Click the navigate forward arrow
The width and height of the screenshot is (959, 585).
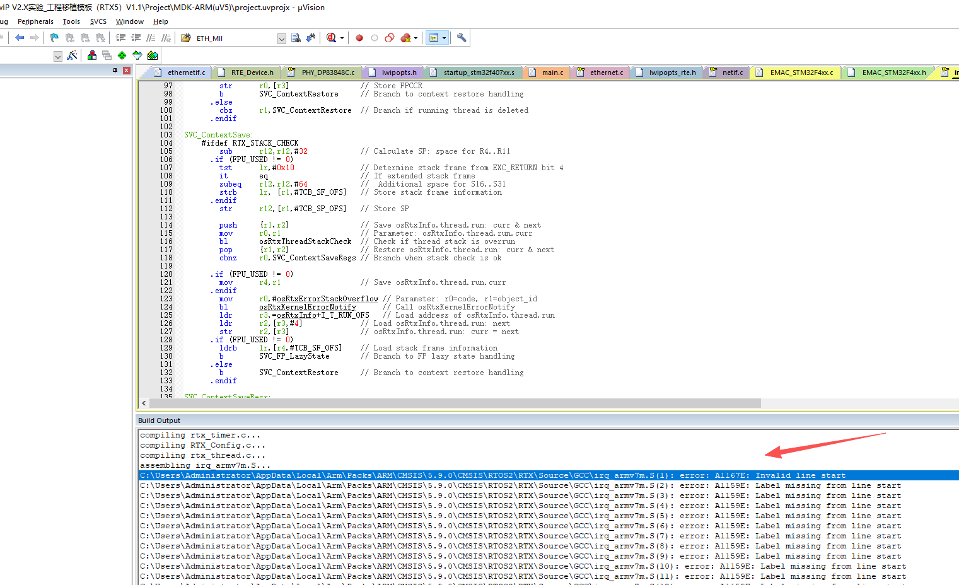35,38
